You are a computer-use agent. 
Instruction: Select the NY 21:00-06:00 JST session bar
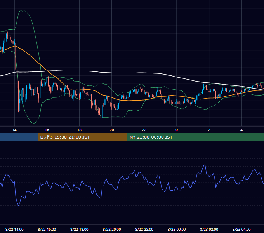click(x=195, y=137)
